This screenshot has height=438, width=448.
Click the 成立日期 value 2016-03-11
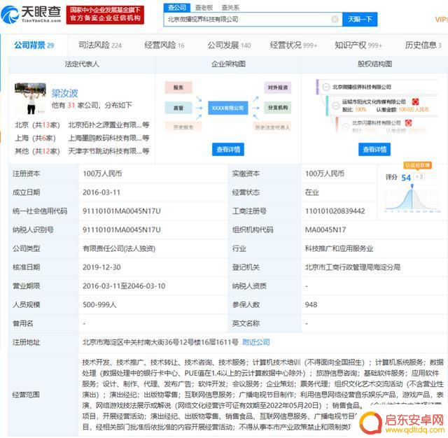pos(101,192)
